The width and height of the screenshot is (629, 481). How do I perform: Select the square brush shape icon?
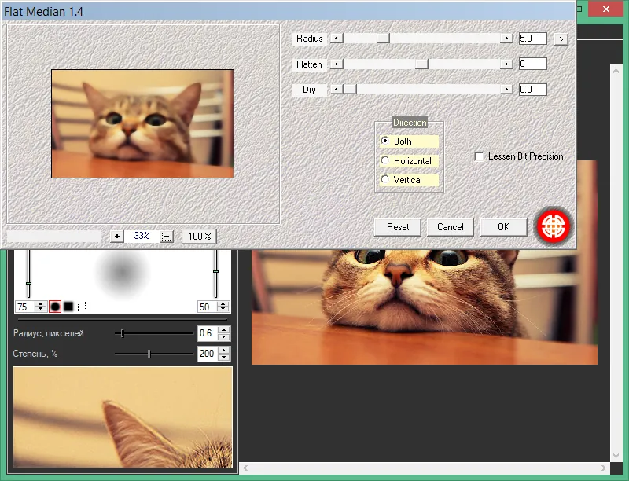pyautogui.click(x=68, y=307)
